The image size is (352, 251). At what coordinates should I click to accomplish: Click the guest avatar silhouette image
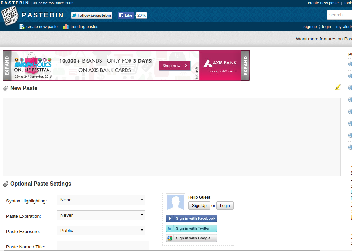pyautogui.click(x=175, y=203)
